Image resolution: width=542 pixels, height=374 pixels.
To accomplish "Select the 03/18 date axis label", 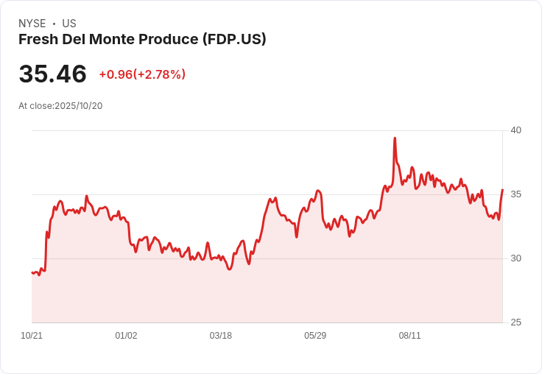I will click(220, 336).
